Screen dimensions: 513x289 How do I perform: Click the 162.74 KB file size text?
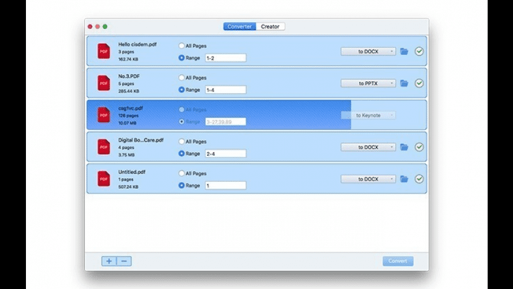pyautogui.click(x=129, y=59)
